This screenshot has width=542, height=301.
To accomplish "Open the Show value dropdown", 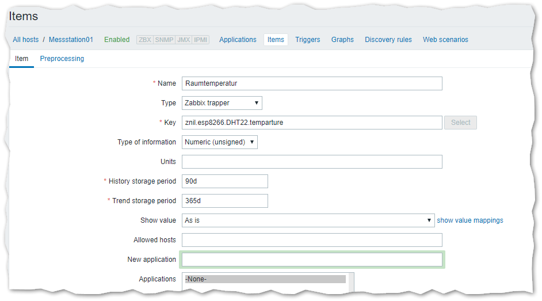I will click(x=308, y=220).
